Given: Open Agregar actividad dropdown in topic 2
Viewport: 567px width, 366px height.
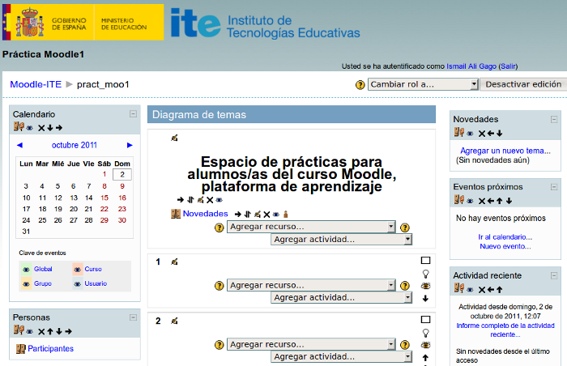Looking at the screenshot, I should click(x=341, y=356).
